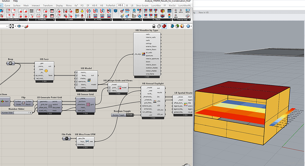Click the traffic light icon in Result panel
Viewport: 305px width, 166px height.
tap(169, 16)
